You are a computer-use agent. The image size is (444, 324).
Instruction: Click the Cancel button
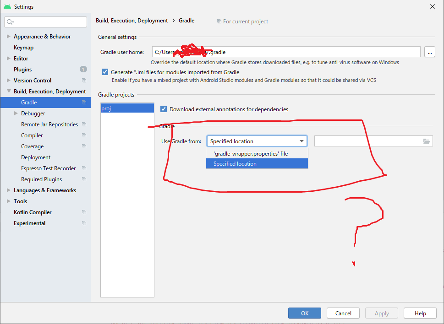343,313
